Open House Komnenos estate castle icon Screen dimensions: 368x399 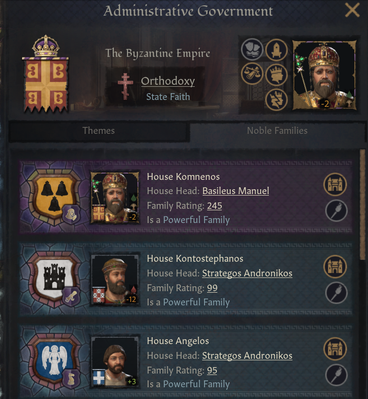[x=336, y=185]
